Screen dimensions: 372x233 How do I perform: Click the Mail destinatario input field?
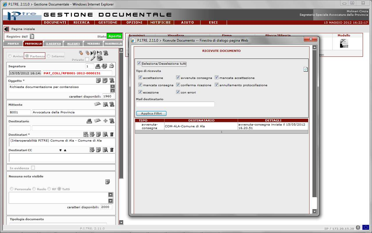pyautogui.click(x=175, y=104)
